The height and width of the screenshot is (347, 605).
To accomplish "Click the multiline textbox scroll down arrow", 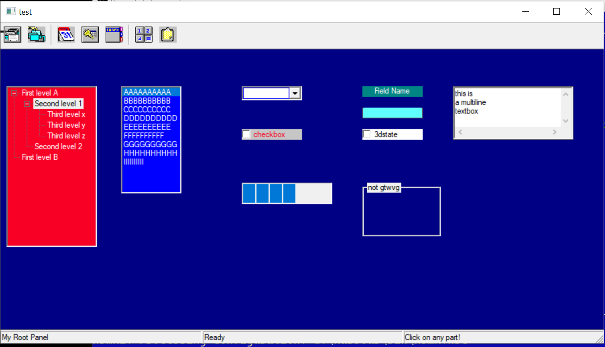I will [x=566, y=121].
